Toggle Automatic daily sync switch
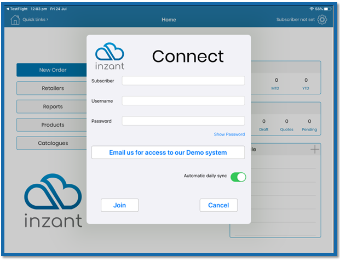Image resolution: width=340 pixels, height=260 pixels. coord(238,177)
